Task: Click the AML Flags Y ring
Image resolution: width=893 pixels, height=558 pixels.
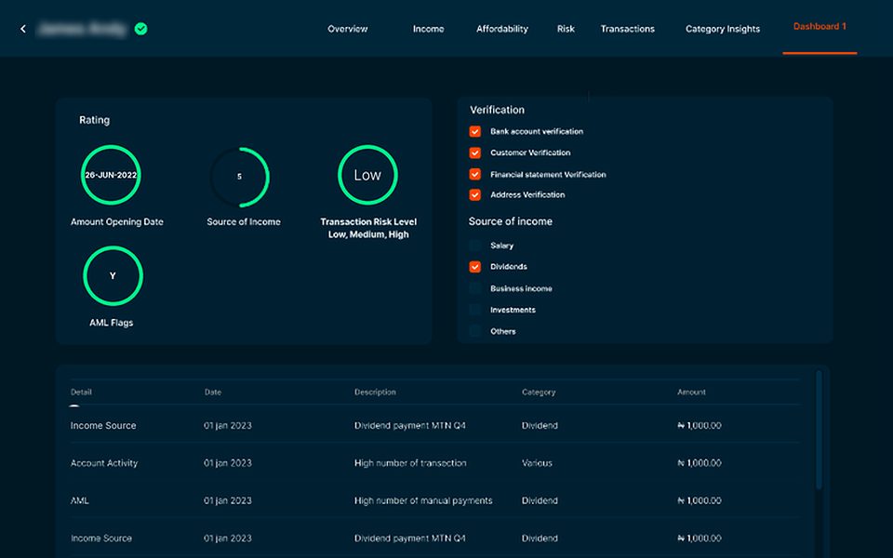Action: (113, 275)
